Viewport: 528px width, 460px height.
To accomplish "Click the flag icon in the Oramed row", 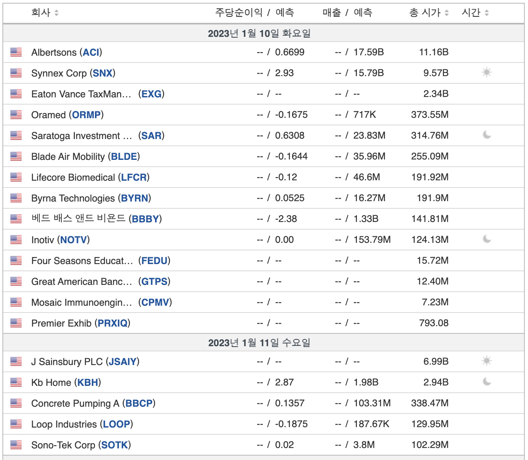I will click(x=16, y=115).
